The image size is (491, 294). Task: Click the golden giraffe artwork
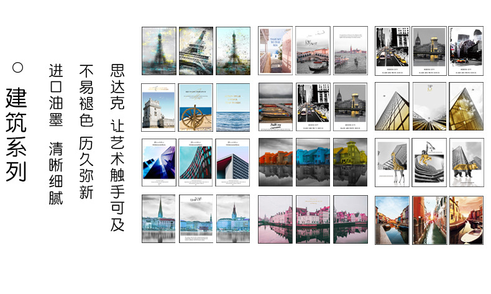(392, 163)
